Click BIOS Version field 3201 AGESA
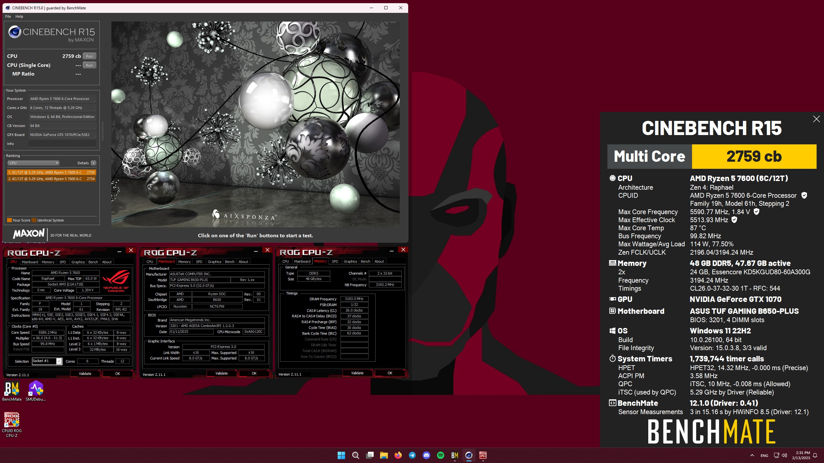 (x=217, y=326)
